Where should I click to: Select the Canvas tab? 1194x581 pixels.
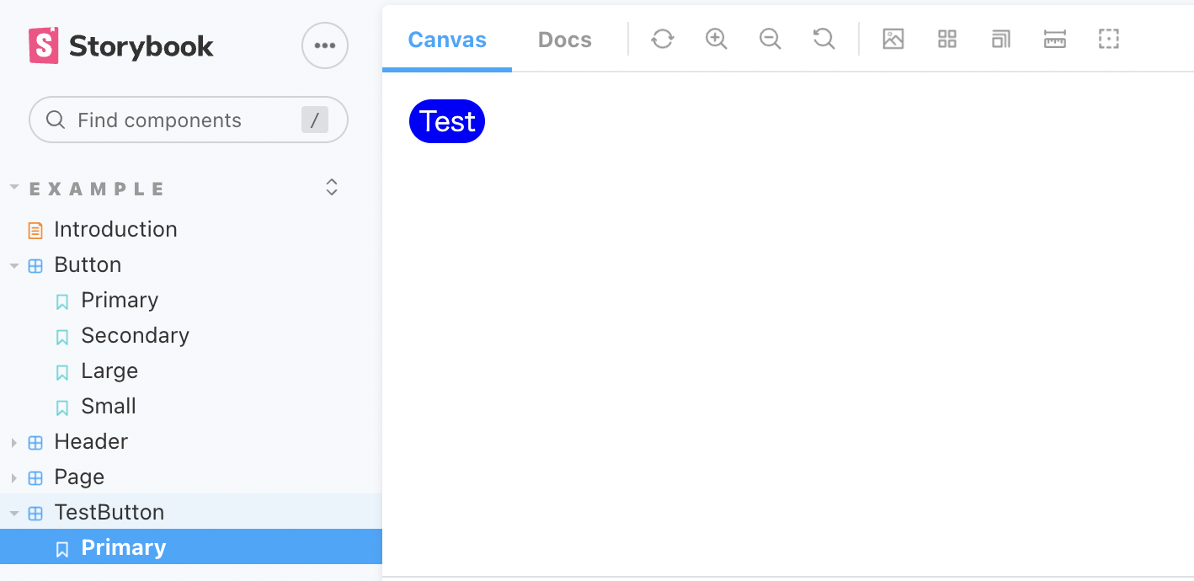447,40
